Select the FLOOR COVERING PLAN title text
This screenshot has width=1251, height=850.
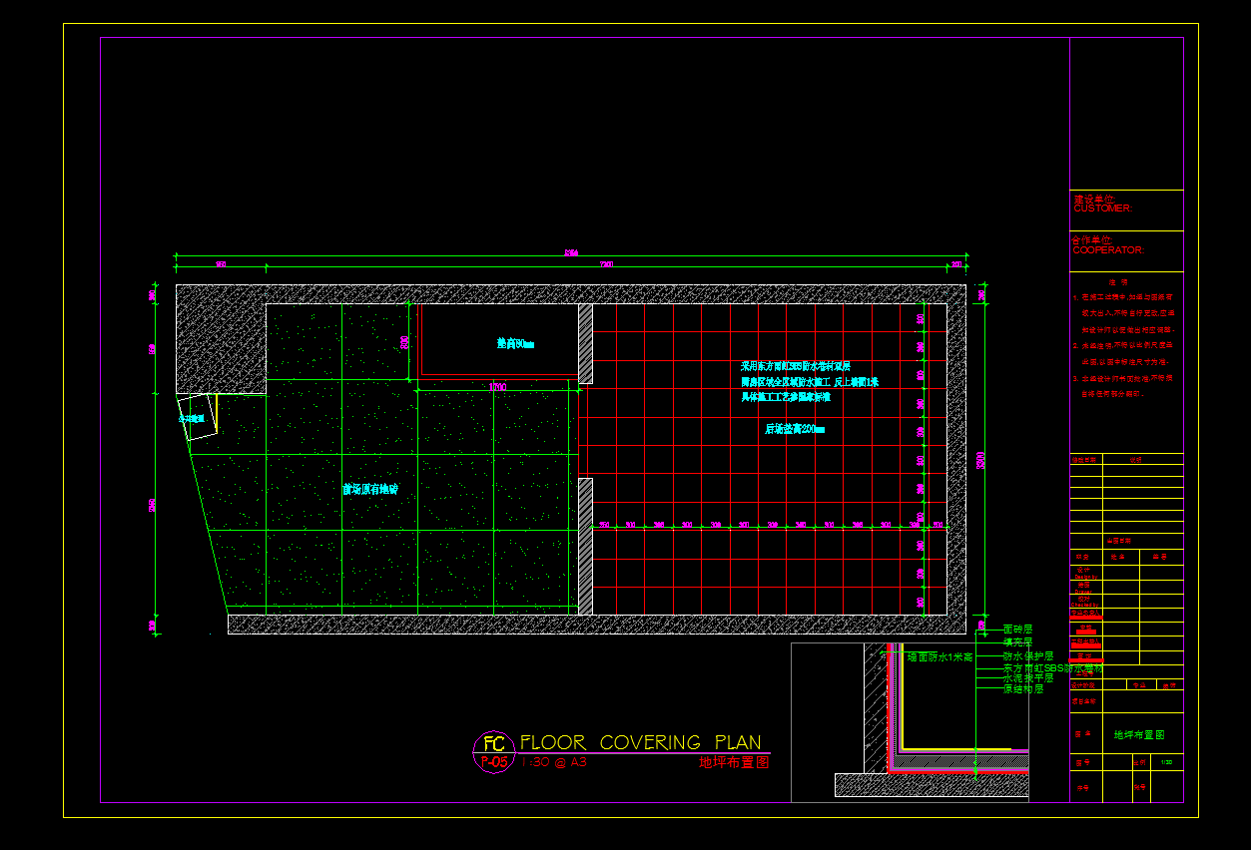pos(640,742)
